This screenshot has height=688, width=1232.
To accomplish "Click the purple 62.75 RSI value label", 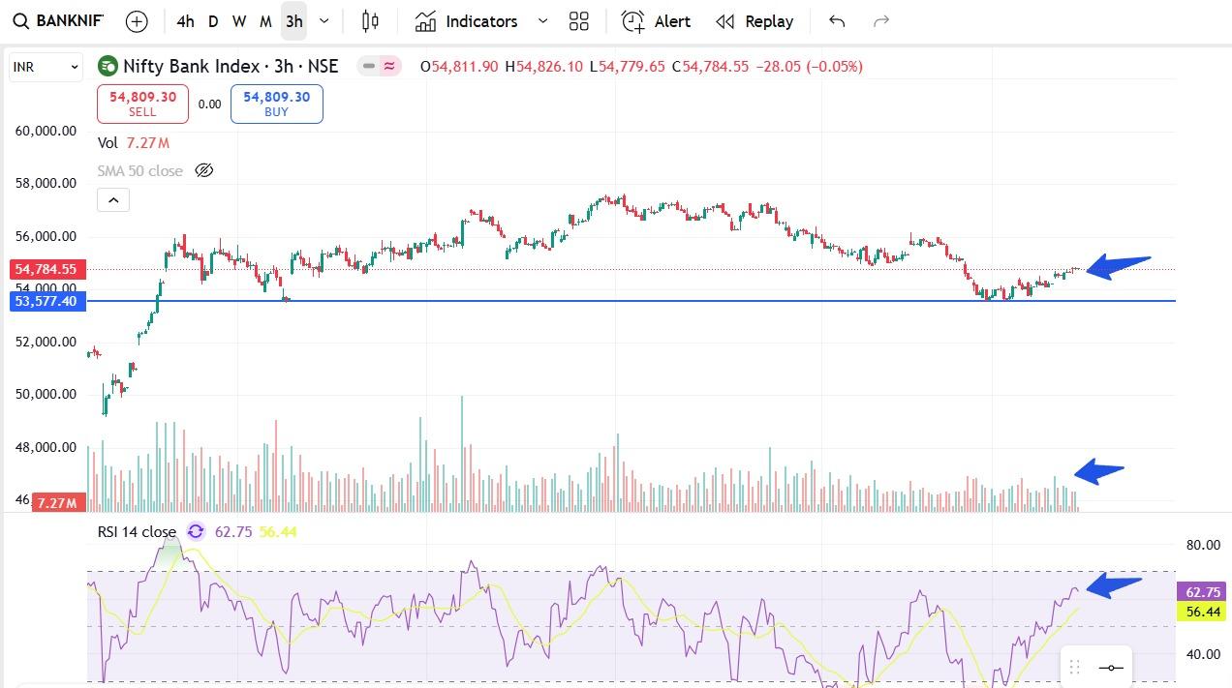I will click(x=1202, y=592).
